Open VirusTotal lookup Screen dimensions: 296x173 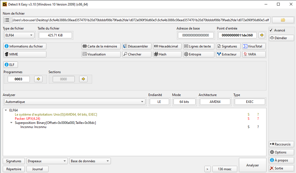click(254, 46)
